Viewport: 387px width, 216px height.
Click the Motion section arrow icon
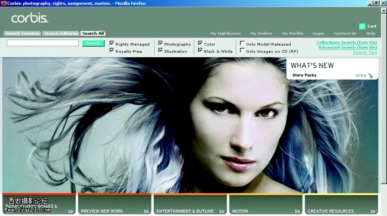click(x=297, y=211)
